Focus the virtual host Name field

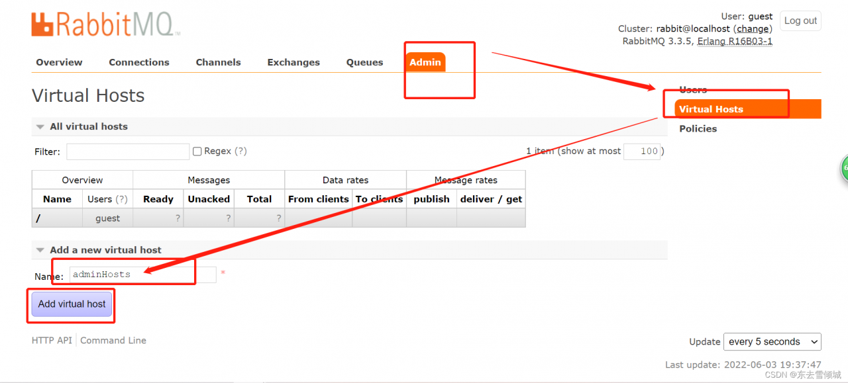coord(142,275)
